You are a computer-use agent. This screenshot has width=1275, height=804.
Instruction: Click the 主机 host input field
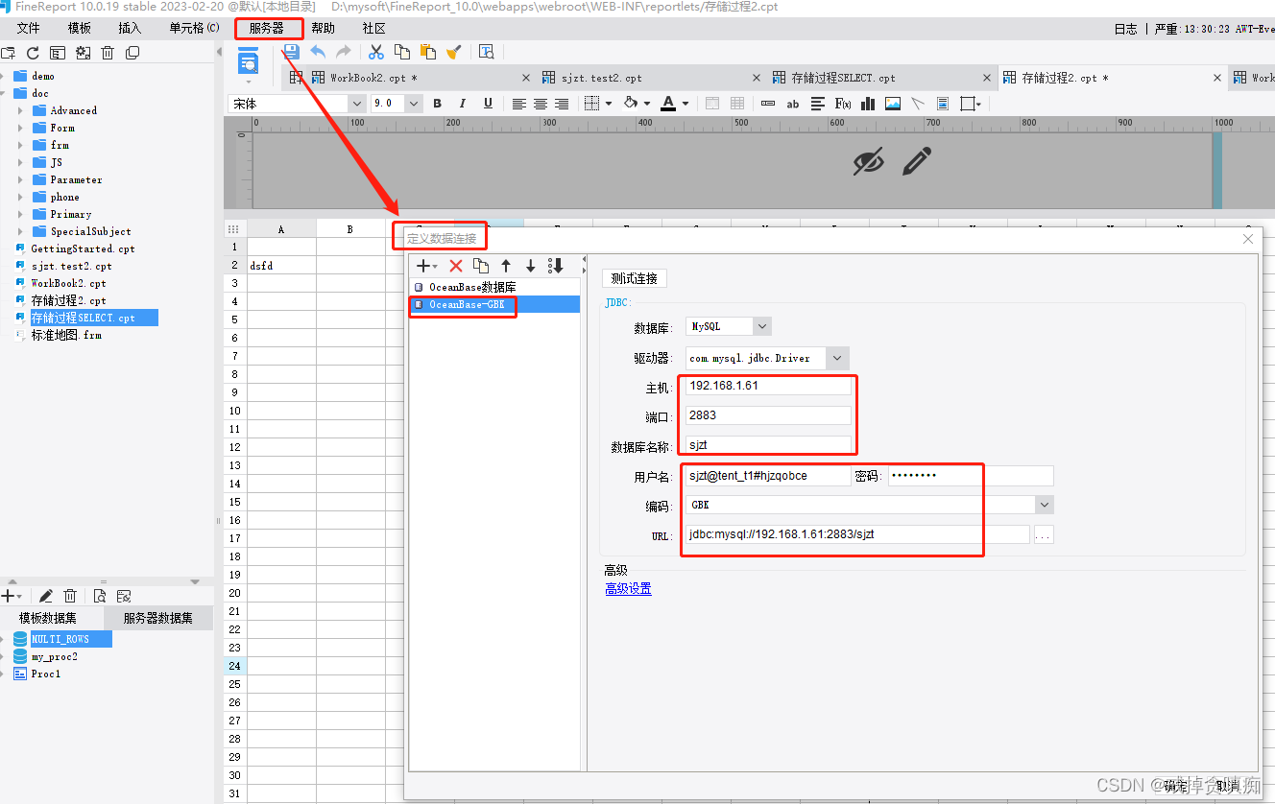pos(768,386)
